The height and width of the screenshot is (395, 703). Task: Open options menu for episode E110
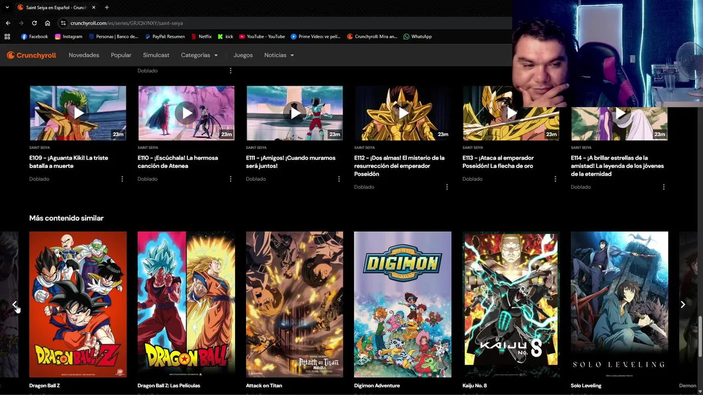[230, 179]
